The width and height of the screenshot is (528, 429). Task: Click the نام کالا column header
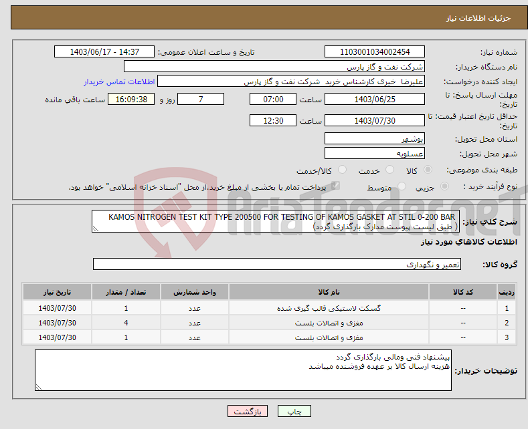click(x=329, y=292)
